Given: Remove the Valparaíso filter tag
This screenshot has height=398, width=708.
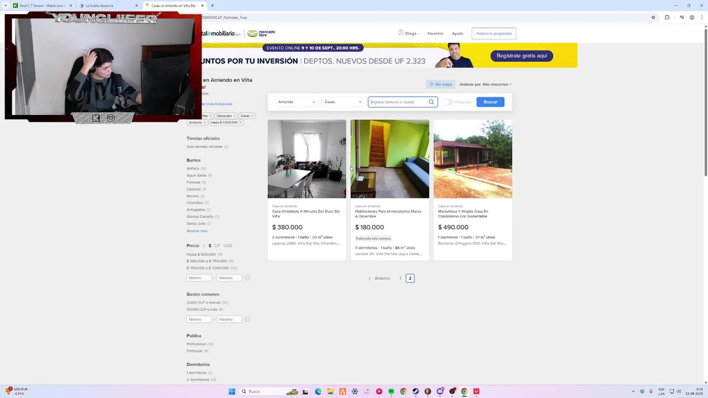Looking at the screenshot, I should 235,116.
